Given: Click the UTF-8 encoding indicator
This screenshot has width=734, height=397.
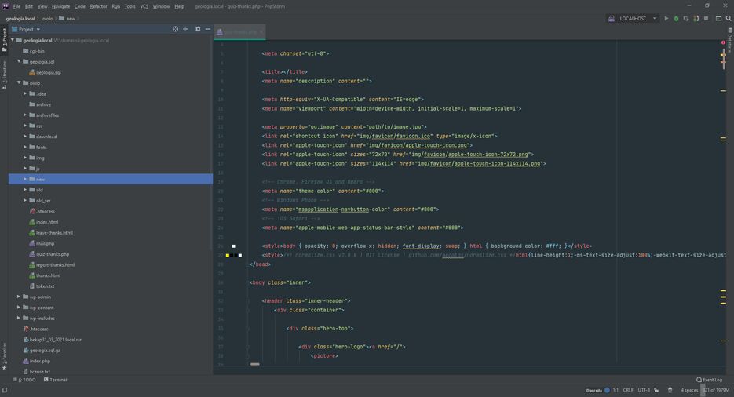Looking at the screenshot, I should 644,390.
